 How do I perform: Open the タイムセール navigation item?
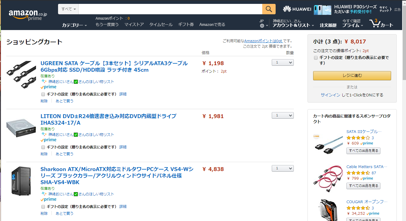point(161,25)
